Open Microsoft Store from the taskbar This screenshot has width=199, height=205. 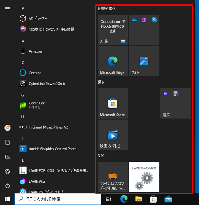coord(153,199)
